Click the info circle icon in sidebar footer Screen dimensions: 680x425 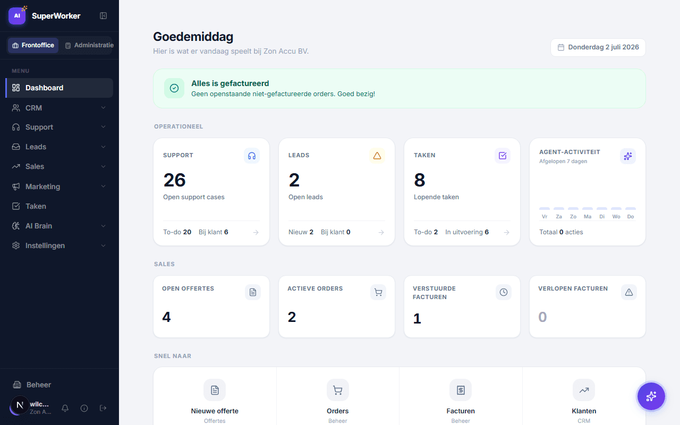coord(84,408)
